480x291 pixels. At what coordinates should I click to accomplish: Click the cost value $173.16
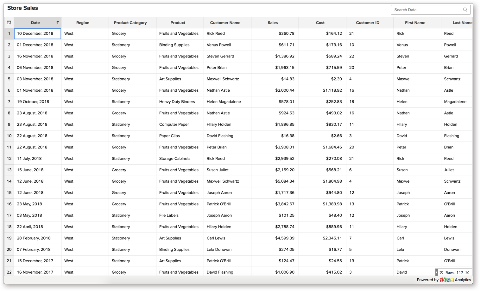tap(322, 45)
